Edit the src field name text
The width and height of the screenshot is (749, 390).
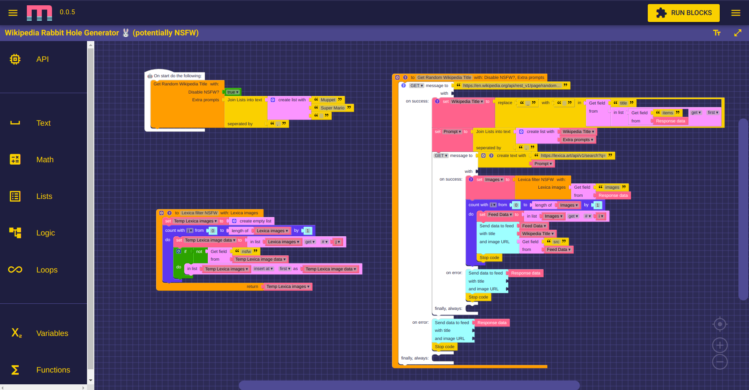pos(556,242)
